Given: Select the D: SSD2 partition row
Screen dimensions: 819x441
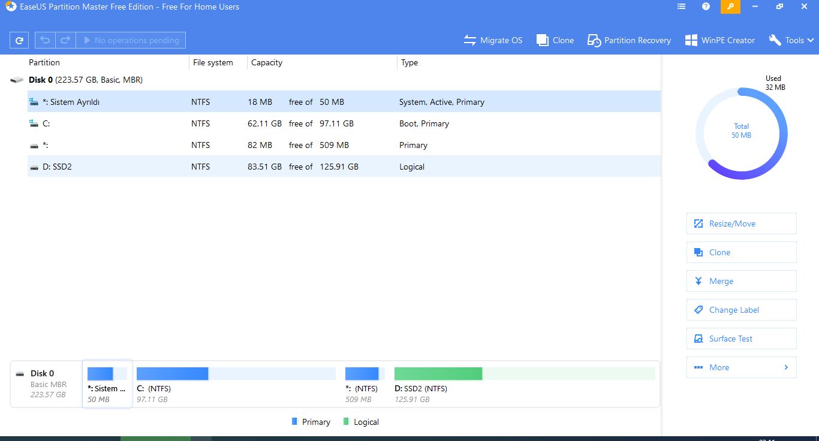Looking at the screenshot, I should coord(344,167).
